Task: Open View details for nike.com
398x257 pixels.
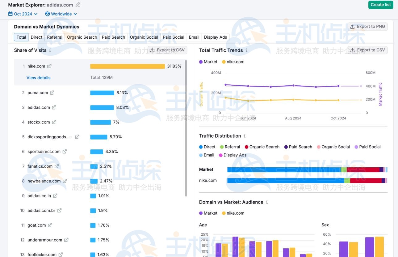Action: point(38,78)
